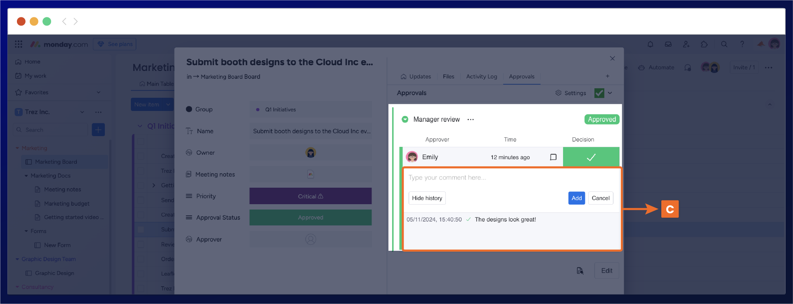The image size is (793, 304).
Task: Expand the Favorites section chevron
Action: [x=98, y=92]
